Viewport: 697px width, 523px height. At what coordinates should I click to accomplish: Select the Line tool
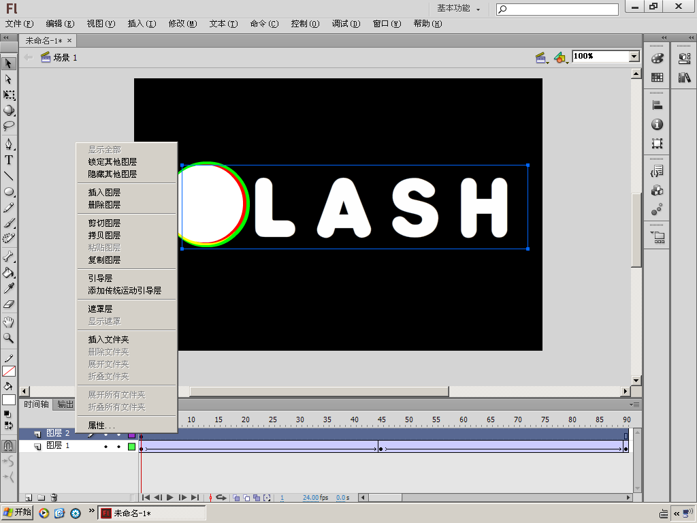[x=8, y=176]
